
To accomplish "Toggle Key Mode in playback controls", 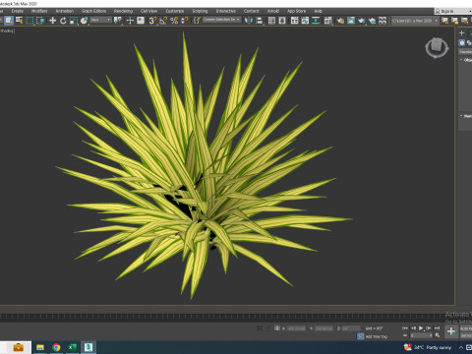I will click(405, 335).
